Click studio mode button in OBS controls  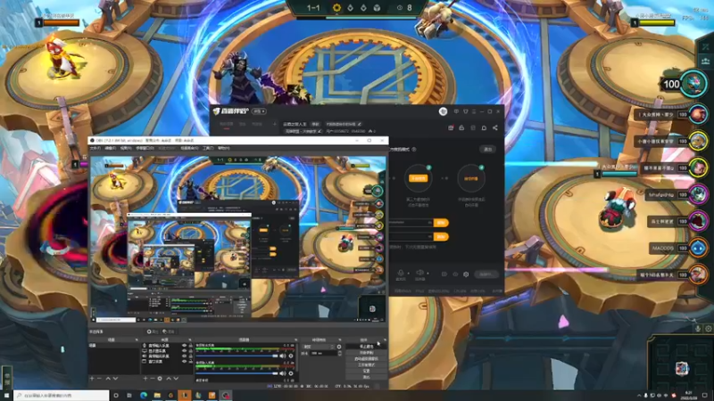pos(366,365)
